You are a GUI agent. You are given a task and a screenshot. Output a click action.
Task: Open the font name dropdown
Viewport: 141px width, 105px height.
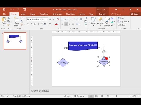coord(40,19)
